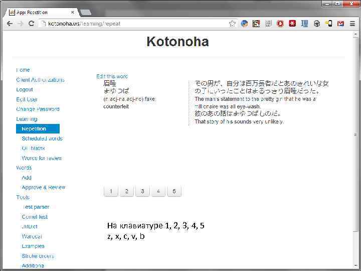Open the JMDict tool link

[30, 226]
